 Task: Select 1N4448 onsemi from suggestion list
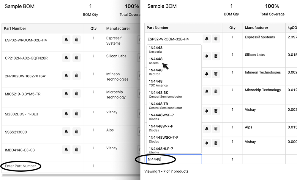[x=156, y=61]
